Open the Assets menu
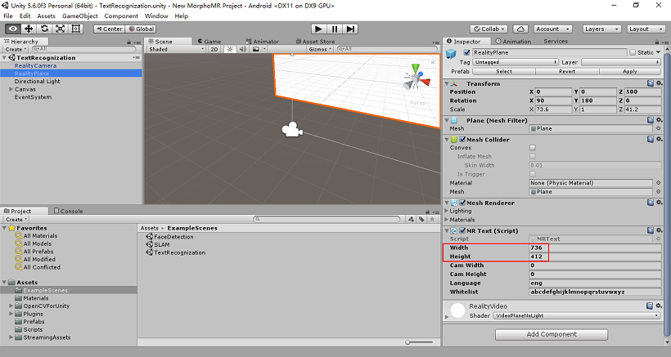Screen dimensions: 671x357 (46, 16)
